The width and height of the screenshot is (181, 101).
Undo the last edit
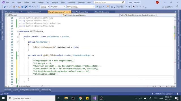point(30,7)
